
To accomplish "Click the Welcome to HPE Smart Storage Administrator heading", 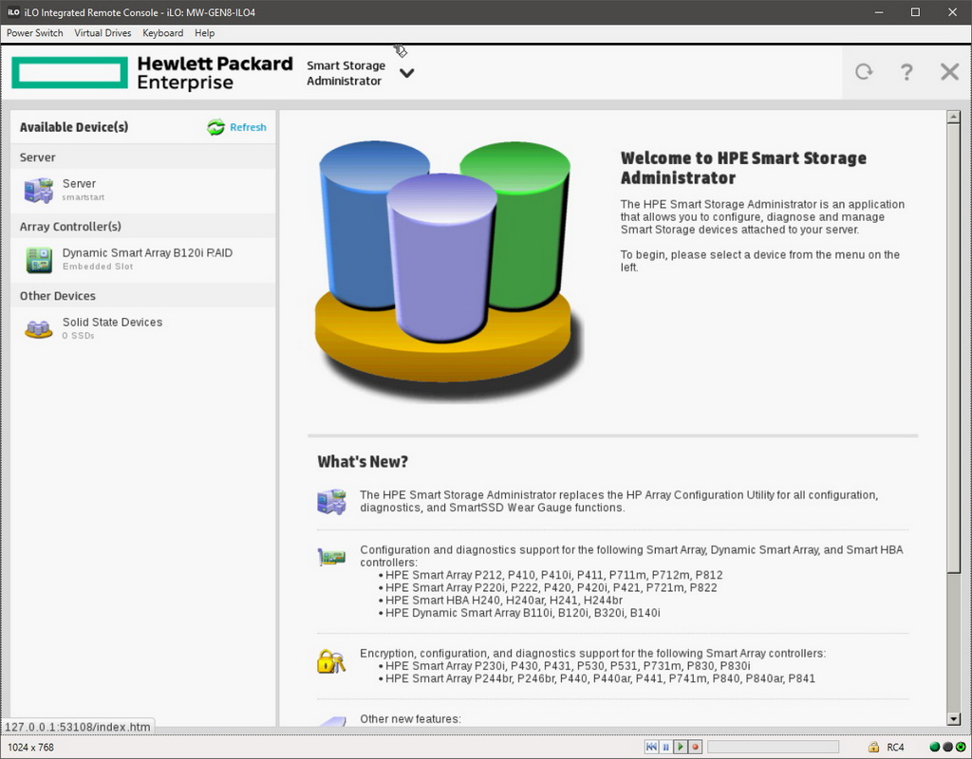I will (743, 168).
